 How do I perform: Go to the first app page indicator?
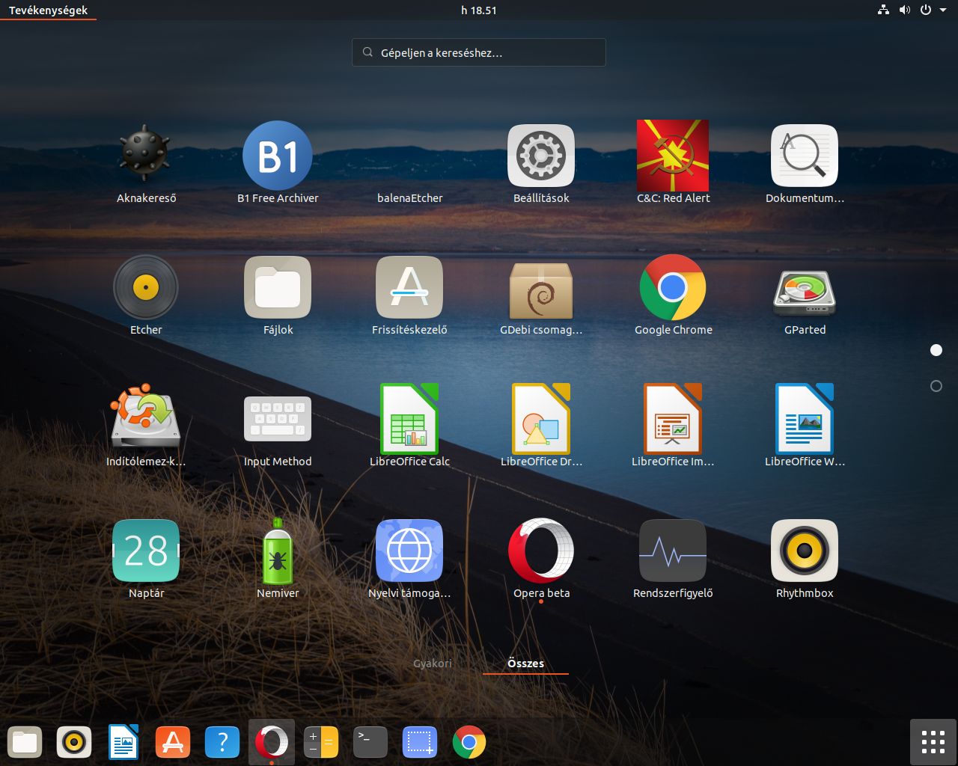(936, 350)
